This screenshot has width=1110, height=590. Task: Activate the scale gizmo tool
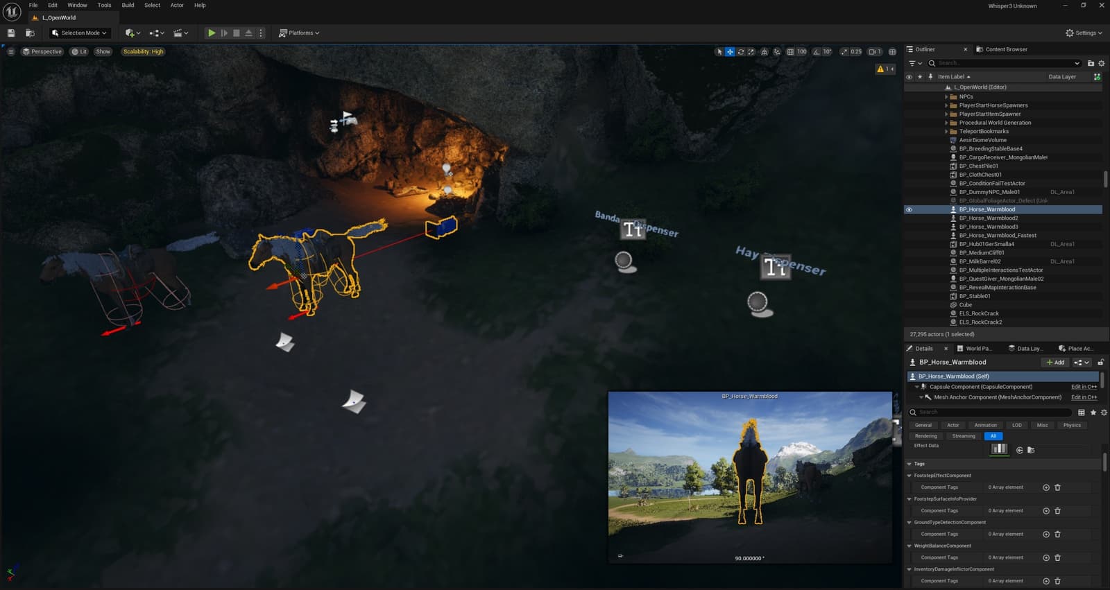click(x=751, y=51)
